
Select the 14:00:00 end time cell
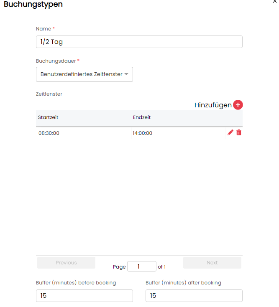[143, 133]
